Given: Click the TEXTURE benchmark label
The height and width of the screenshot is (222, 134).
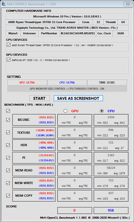Looking at the screenshot, I should coord(24,133).
